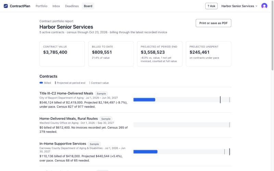Open the Billed to Date card
This screenshot has height=171, width=274.
click(111, 54)
